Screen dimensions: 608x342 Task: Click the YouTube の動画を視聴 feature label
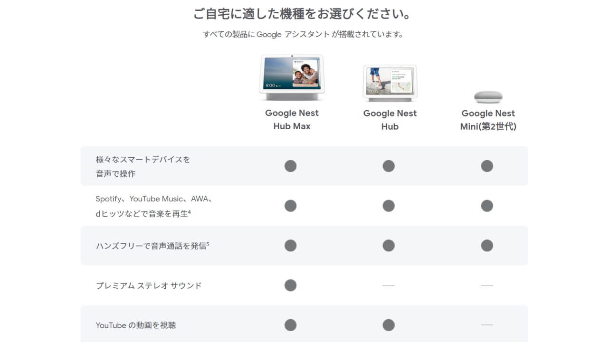click(136, 325)
